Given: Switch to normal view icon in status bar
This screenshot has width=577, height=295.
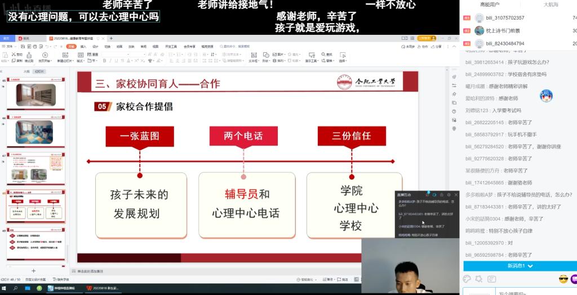Looking at the screenshot, I should tap(356, 280).
